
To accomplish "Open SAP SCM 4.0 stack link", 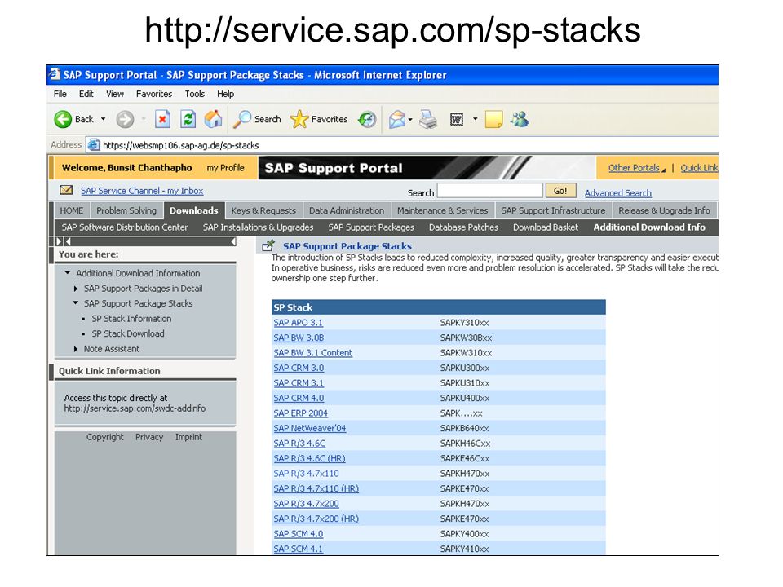I will 299,533.
